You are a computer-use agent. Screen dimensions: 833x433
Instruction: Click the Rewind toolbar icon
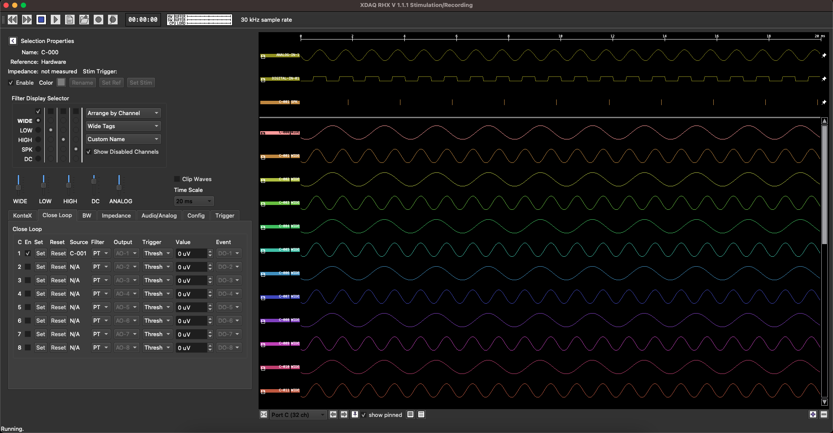[x=13, y=20]
